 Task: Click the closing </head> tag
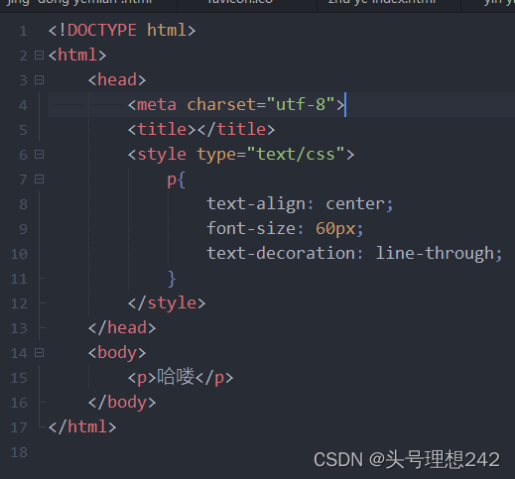click(x=122, y=328)
